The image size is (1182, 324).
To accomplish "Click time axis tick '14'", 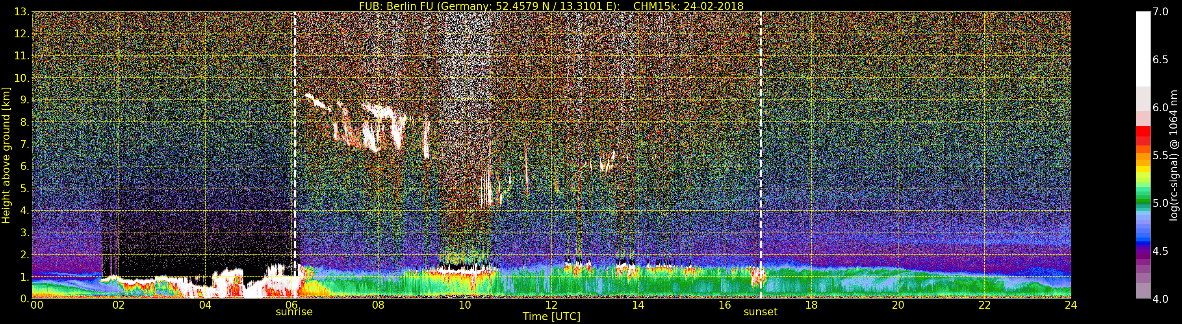I will 638,305.
